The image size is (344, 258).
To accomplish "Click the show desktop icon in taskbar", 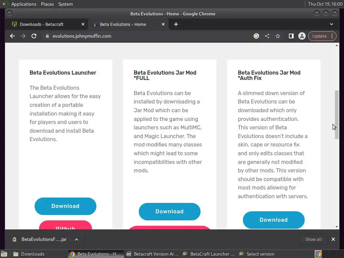I will coord(4,254).
